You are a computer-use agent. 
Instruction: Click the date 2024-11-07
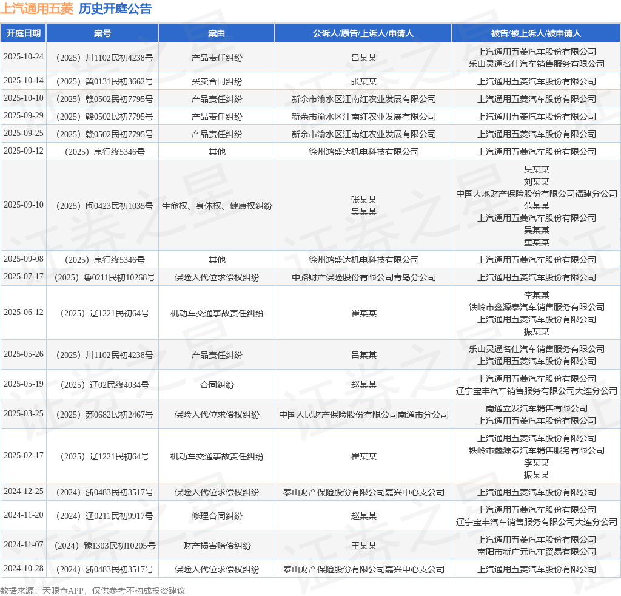point(24,545)
